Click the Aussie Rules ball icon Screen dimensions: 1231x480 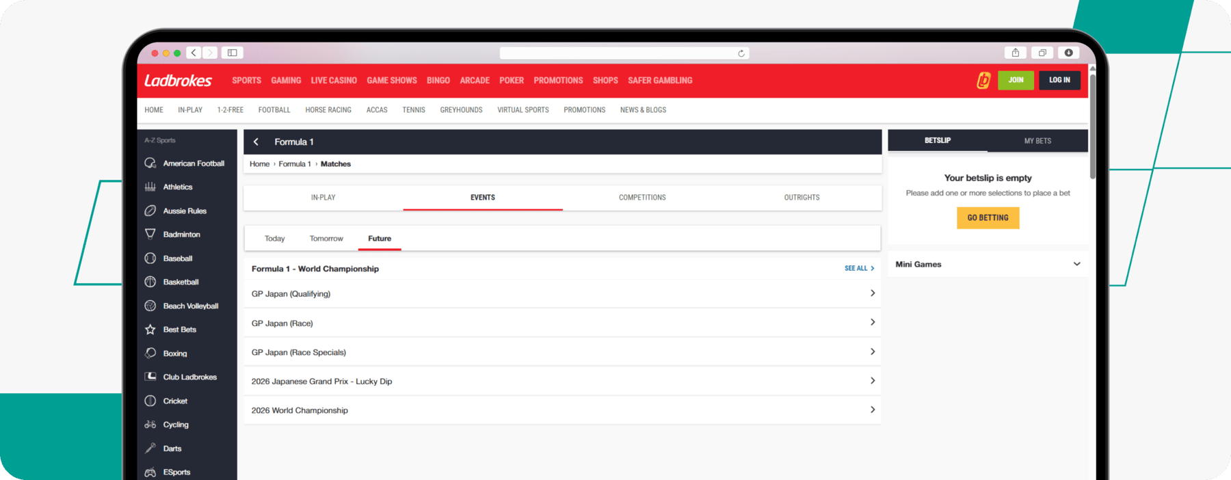coord(150,211)
